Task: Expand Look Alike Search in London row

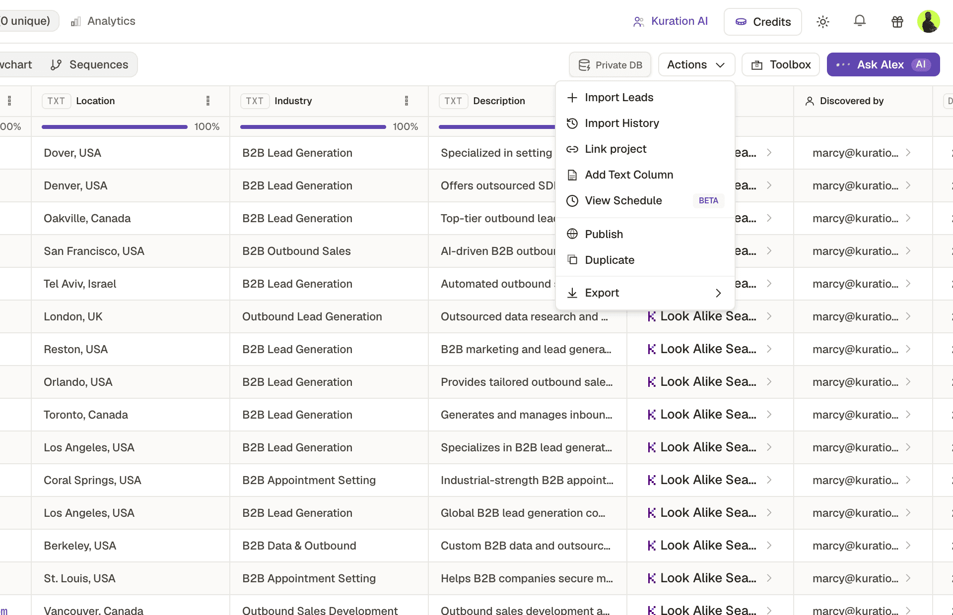Action: 769,316
